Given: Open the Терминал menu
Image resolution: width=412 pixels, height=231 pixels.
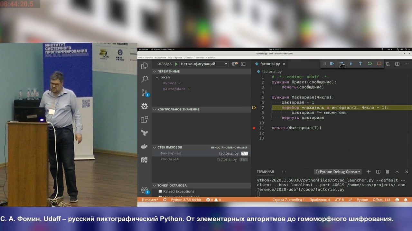Looking at the screenshot, I should pyautogui.click(x=199, y=57).
